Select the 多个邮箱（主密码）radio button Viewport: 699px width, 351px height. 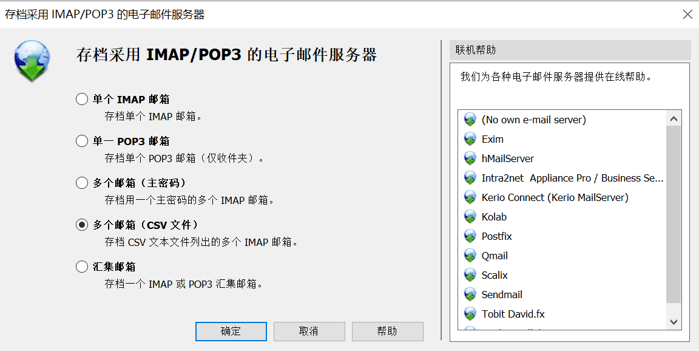tap(81, 183)
